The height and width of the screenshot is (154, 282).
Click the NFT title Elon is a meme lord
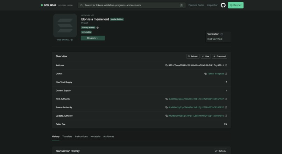click(95, 19)
